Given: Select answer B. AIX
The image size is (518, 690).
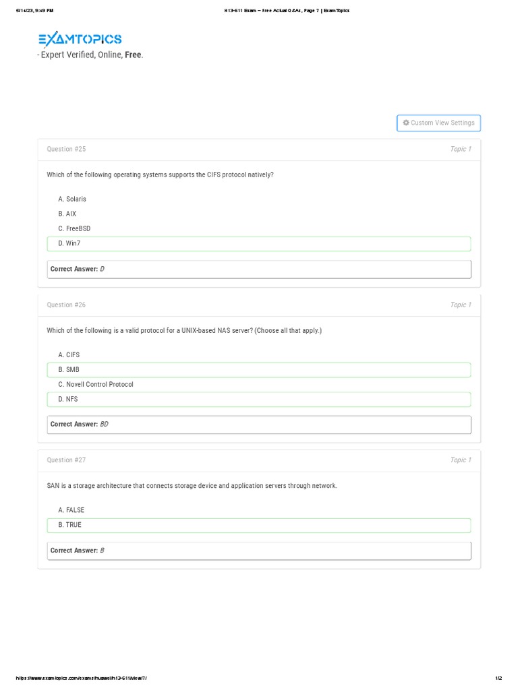Looking at the screenshot, I should tap(67, 214).
